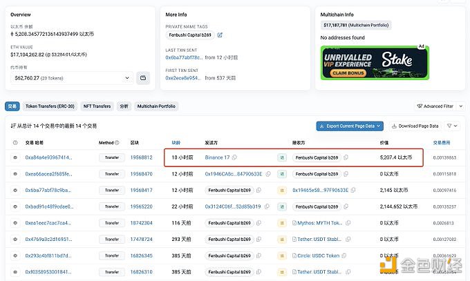Viewport: 470px width, 281px height.
Task: Open the Token Transfers (ERC-20) tab
Action: 50,106
